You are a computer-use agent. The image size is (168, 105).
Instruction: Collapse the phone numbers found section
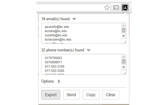point(89,50)
